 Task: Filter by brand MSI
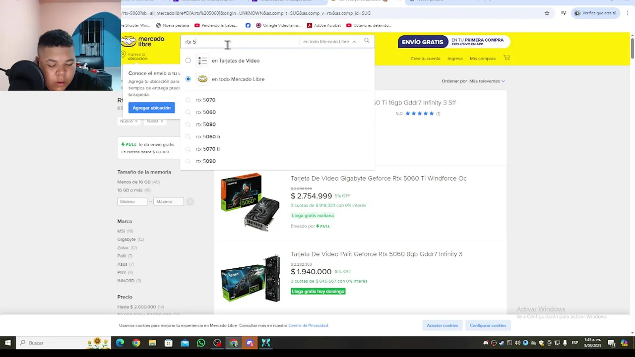(125, 231)
